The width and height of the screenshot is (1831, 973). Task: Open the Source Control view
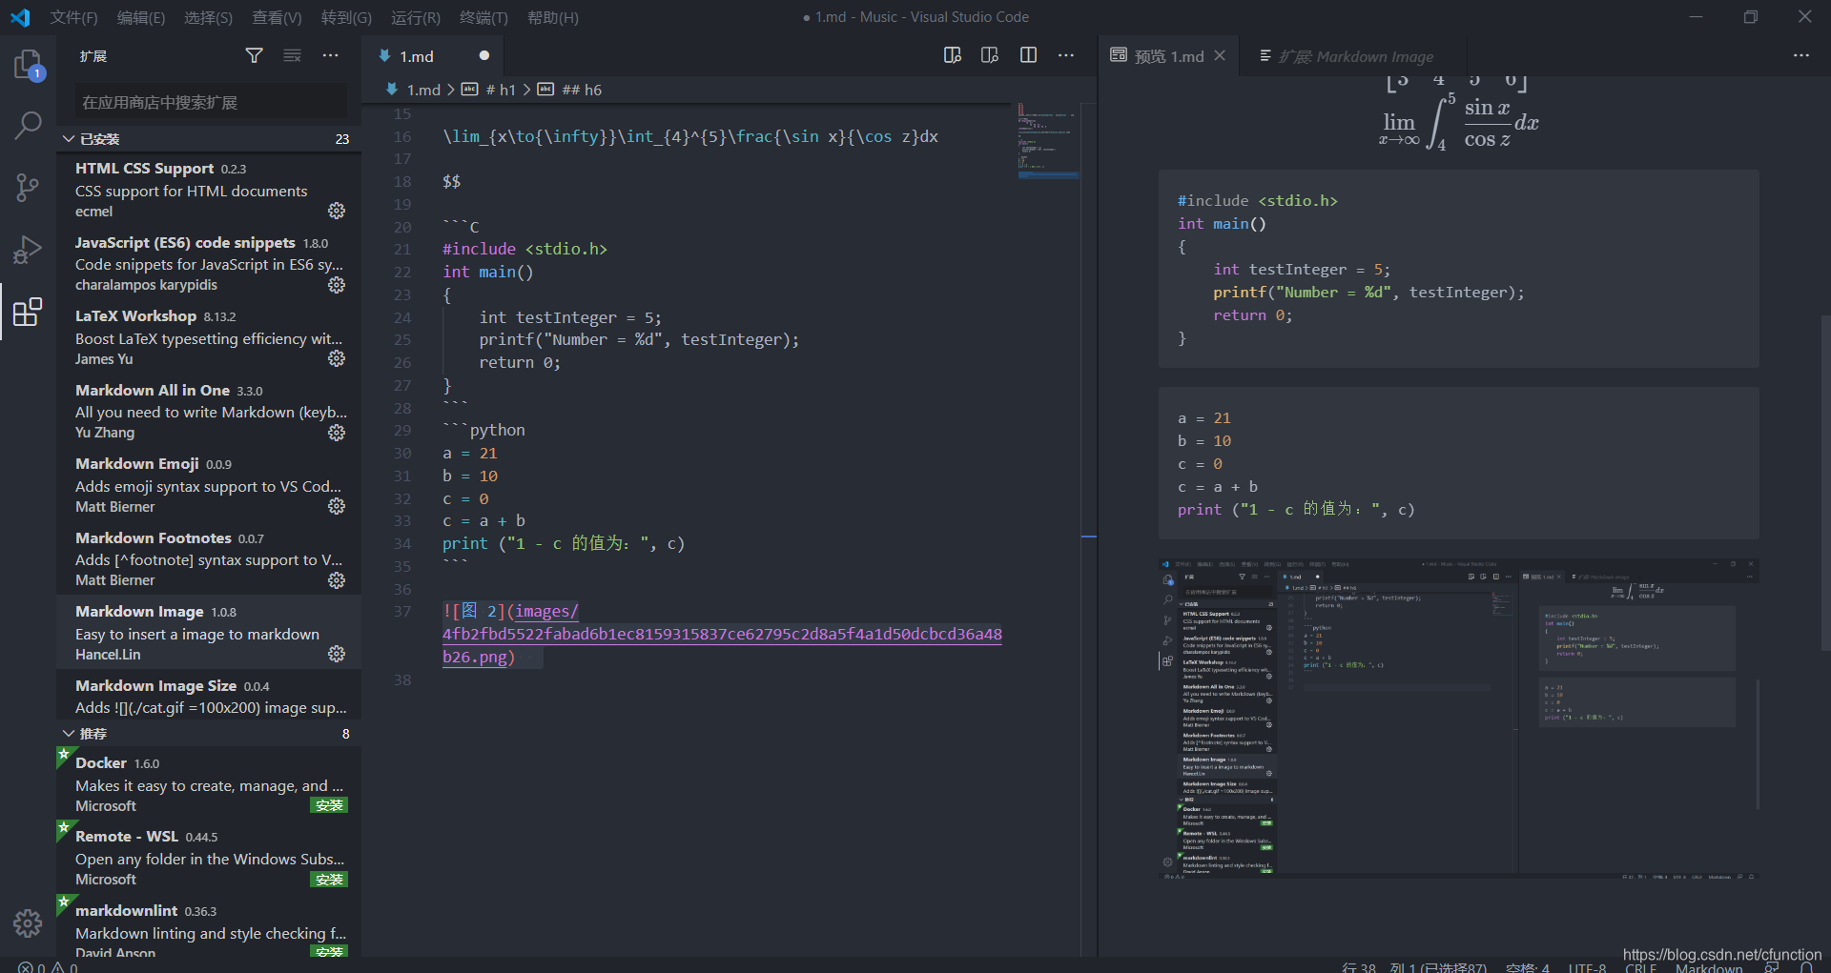pos(28,187)
